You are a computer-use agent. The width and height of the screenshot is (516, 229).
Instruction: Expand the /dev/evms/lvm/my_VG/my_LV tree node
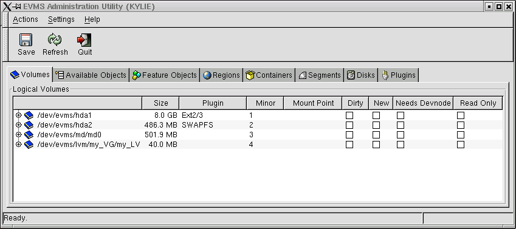18,144
